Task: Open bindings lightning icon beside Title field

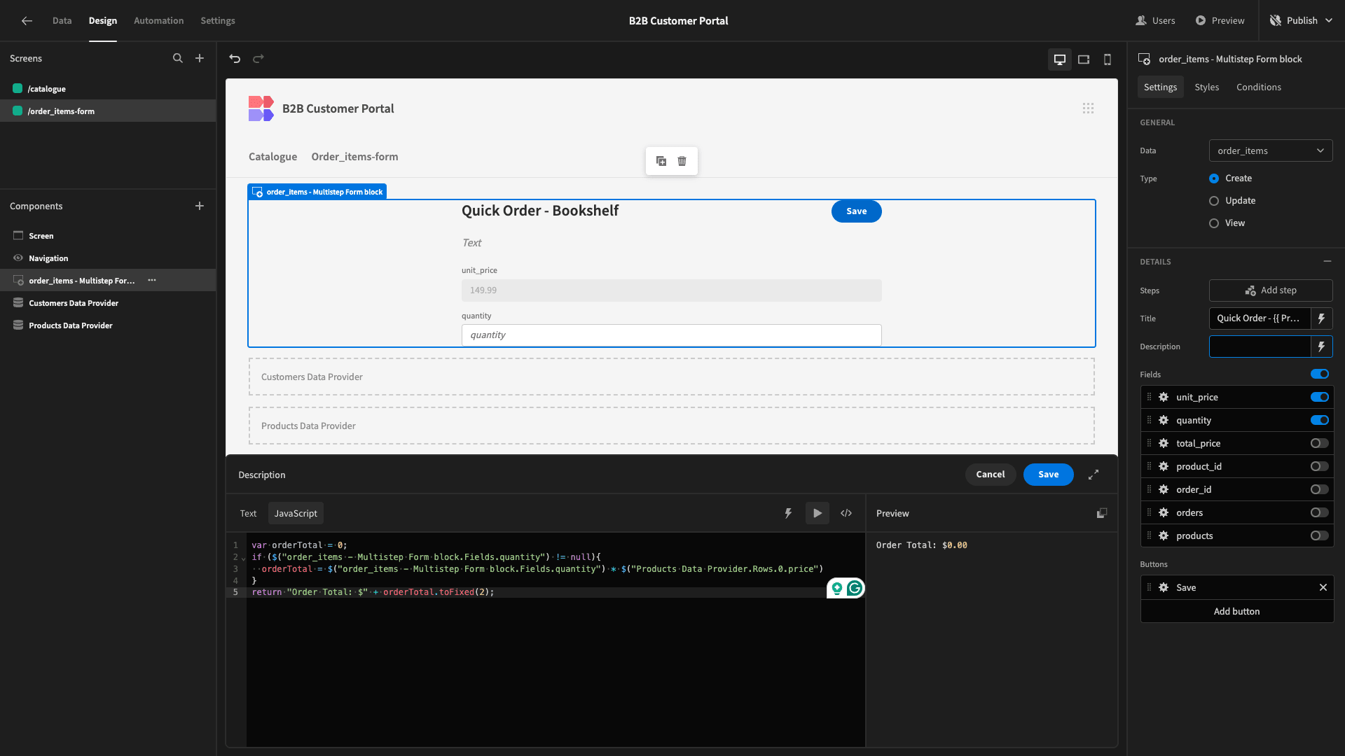Action: pos(1321,318)
